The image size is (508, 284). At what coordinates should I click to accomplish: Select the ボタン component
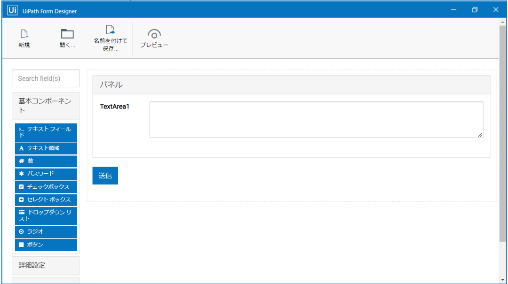point(46,245)
